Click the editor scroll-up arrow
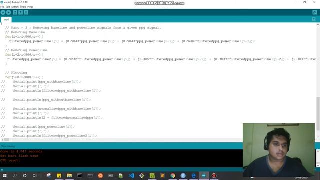Image resolution: width=320 pixels, height=180 pixels. pyautogui.click(x=318, y=24)
